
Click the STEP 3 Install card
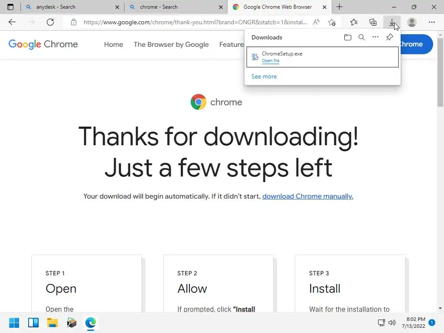pos(350,284)
